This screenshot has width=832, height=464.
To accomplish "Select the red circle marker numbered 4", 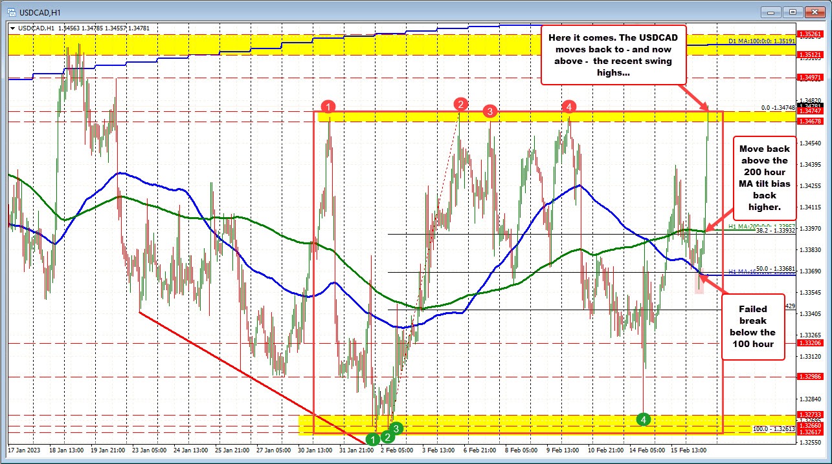I will tap(568, 106).
